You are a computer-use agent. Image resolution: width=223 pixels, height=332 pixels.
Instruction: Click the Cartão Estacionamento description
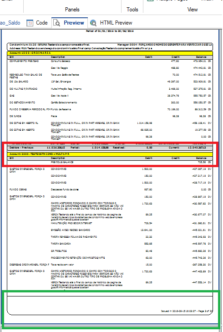click(64, 102)
